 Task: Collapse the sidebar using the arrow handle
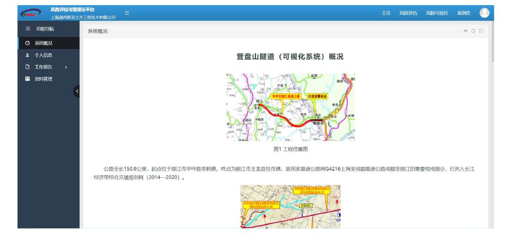click(x=77, y=91)
